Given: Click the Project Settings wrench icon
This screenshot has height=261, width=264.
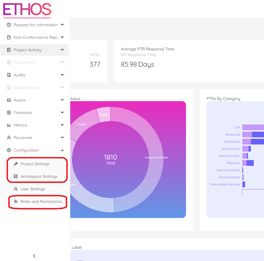Looking at the screenshot, I should tap(16, 164).
